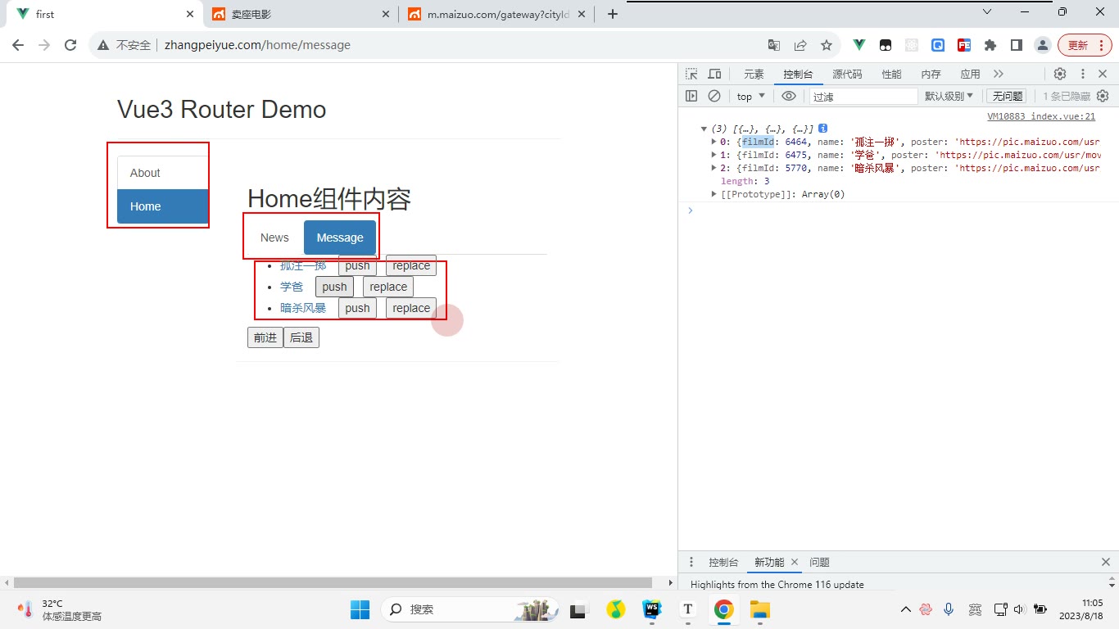Viewport: 1119px width, 629px height.
Task: Open Chrome from the Windows taskbar
Action: point(723,609)
